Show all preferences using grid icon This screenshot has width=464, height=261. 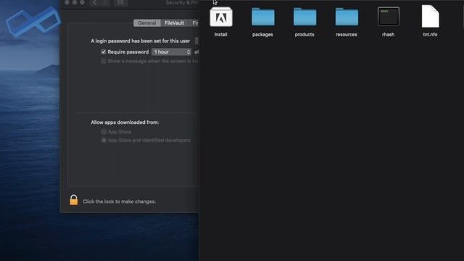point(120,3)
